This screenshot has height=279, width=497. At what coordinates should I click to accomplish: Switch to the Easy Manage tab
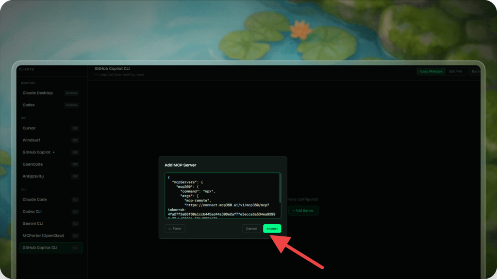pos(431,71)
